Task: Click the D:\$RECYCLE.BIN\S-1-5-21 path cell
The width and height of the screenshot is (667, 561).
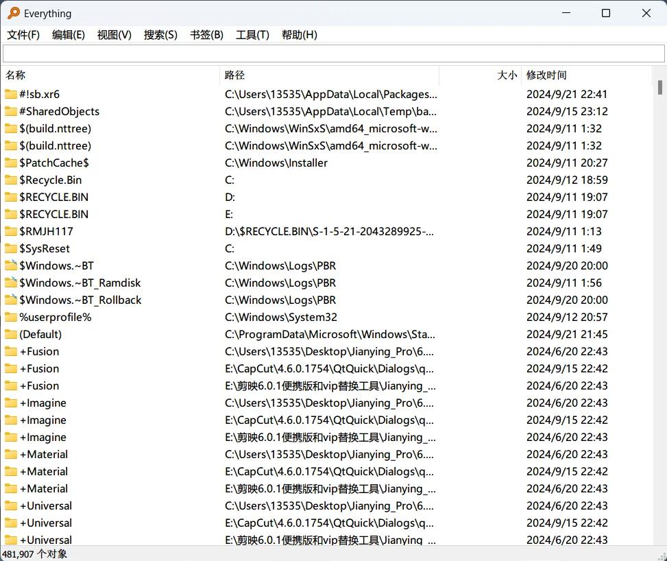Action: (329, 232)
